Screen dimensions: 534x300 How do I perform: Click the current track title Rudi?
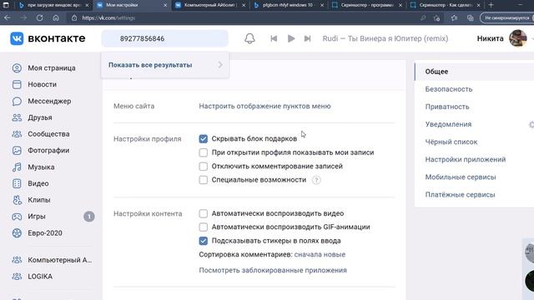[385, 38]
